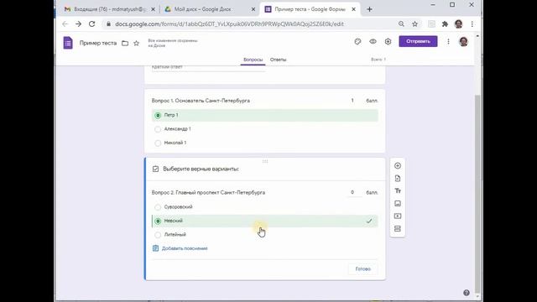
Task: Switch to the 'Вопросы' tab
Action: coord(253,60)
